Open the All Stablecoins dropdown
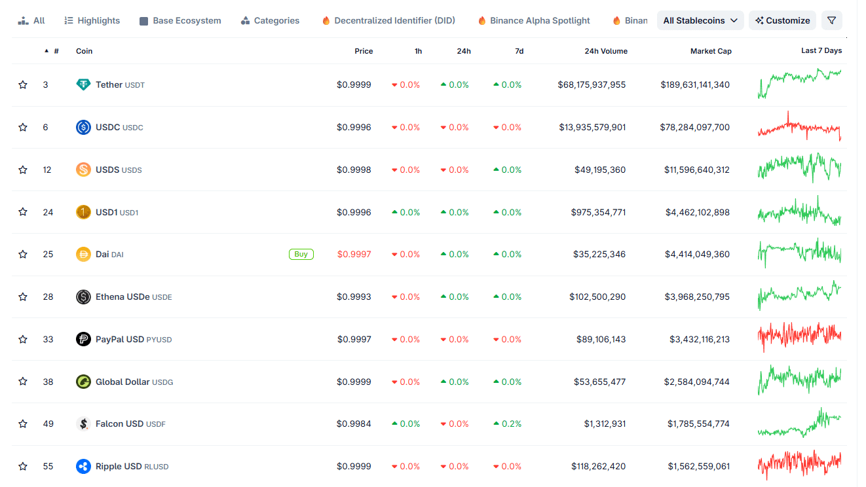866x487 pixels. 700,20
